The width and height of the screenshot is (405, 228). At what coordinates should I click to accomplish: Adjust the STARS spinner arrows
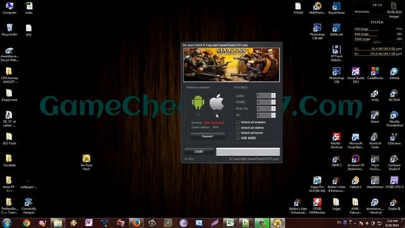(273, 102)
